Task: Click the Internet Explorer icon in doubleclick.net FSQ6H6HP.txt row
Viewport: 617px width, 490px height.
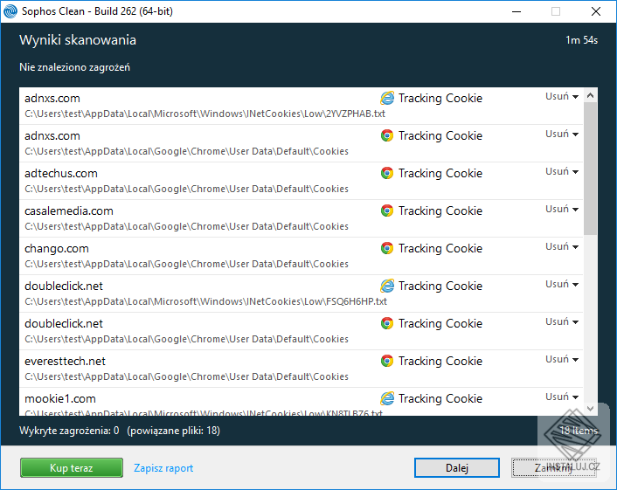Action: tap(387, 286)
